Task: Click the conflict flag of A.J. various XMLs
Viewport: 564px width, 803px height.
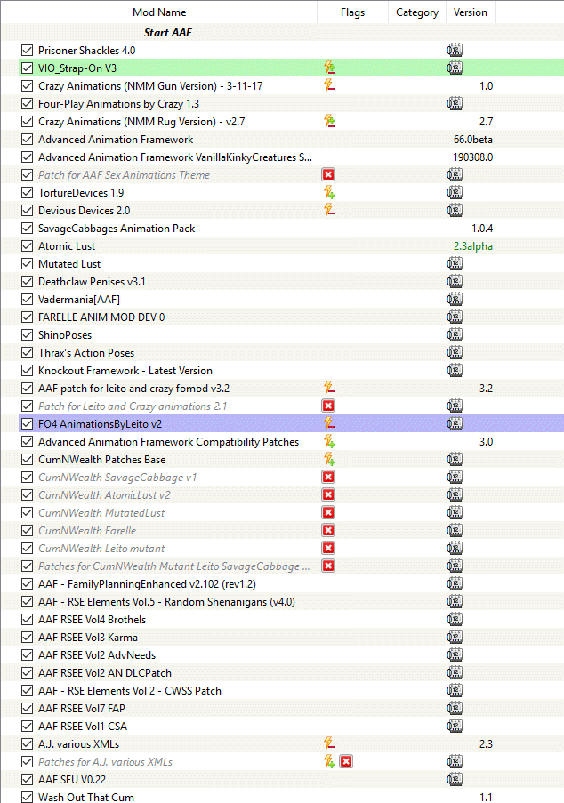Action: [x=329, y=743]
